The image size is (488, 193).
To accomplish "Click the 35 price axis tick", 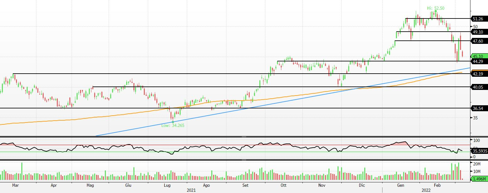I will point(475,118).
